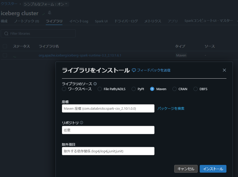This screenshot has height=177, width=238.
Task: Click the Maven 座標 coordinate input field
Action: pos(108,108)
